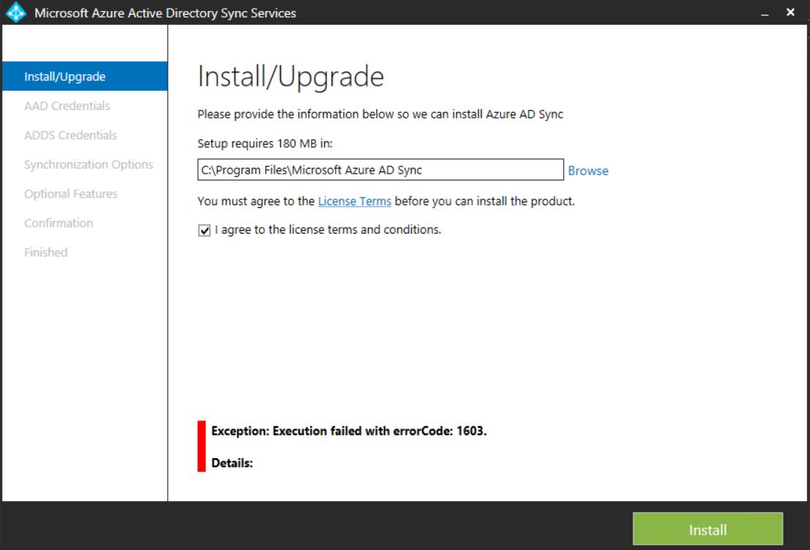Screen dimensions: 810x550
Task: Jump to the Confirmation step
Action: coord(59,223)
